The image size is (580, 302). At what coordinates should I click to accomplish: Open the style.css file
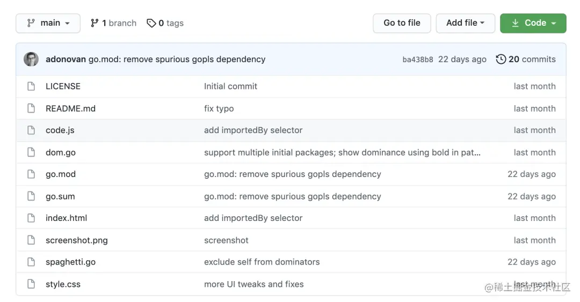63,284
